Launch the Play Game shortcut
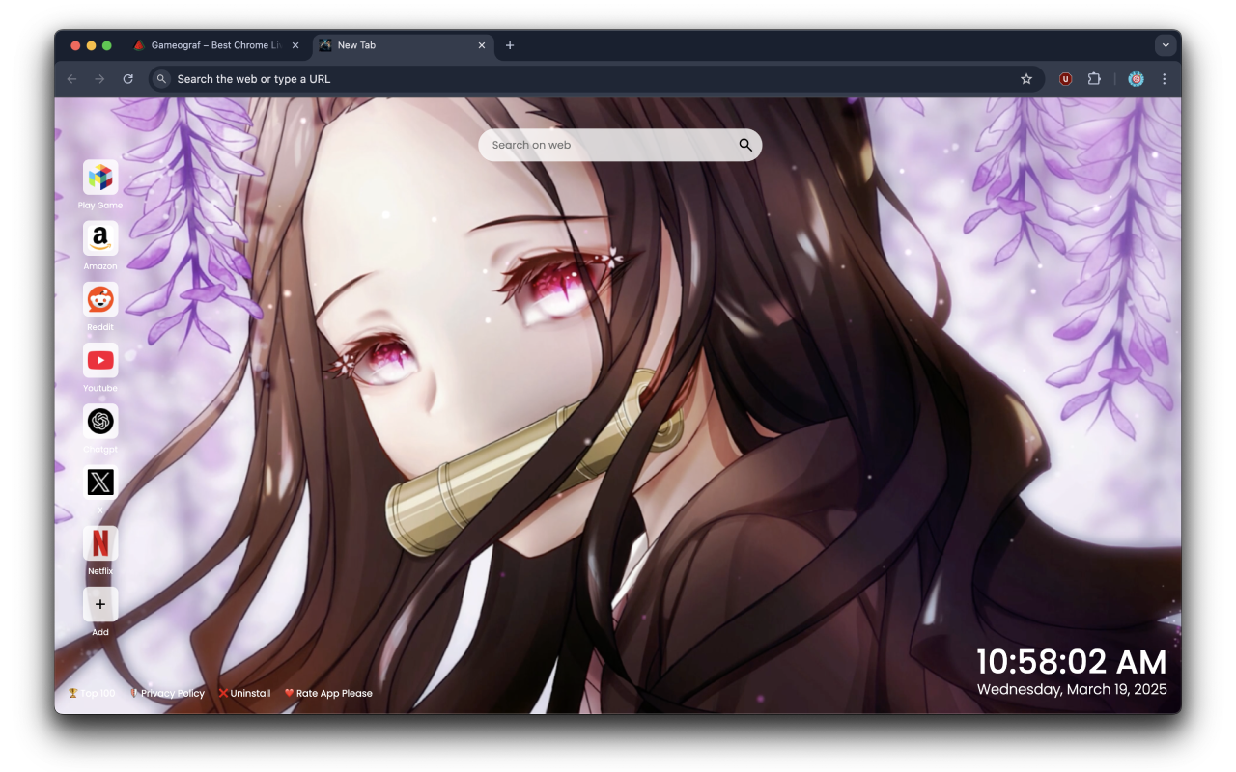This screenshot has width=1236, height=772. [x=100, y=178]
